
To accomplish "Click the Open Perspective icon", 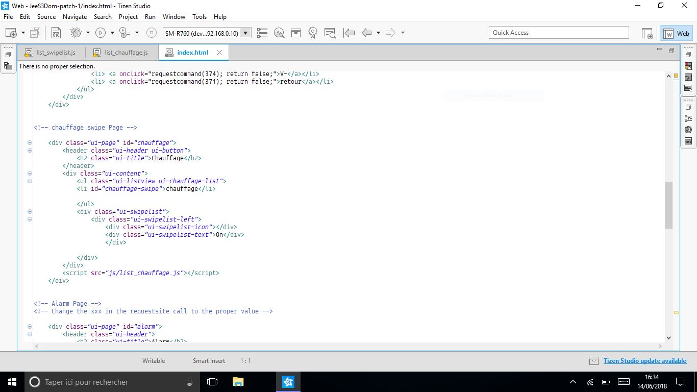I will [x=647, y=33].
